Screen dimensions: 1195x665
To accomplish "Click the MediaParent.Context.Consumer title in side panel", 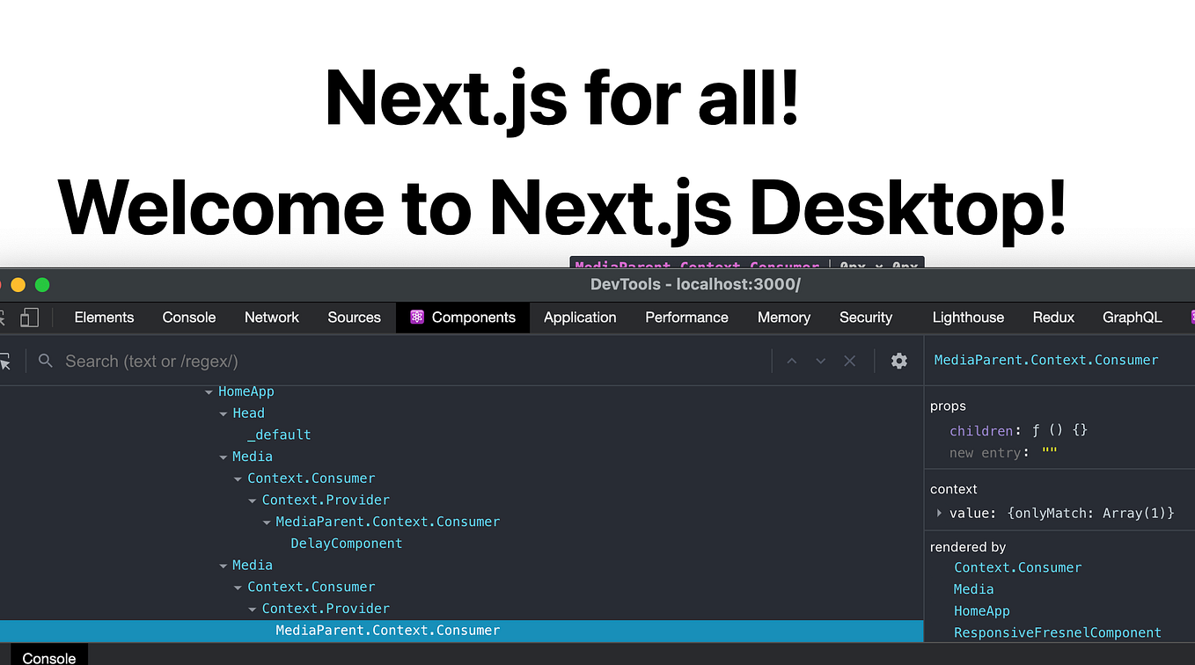I will [x=1046, y=360].
